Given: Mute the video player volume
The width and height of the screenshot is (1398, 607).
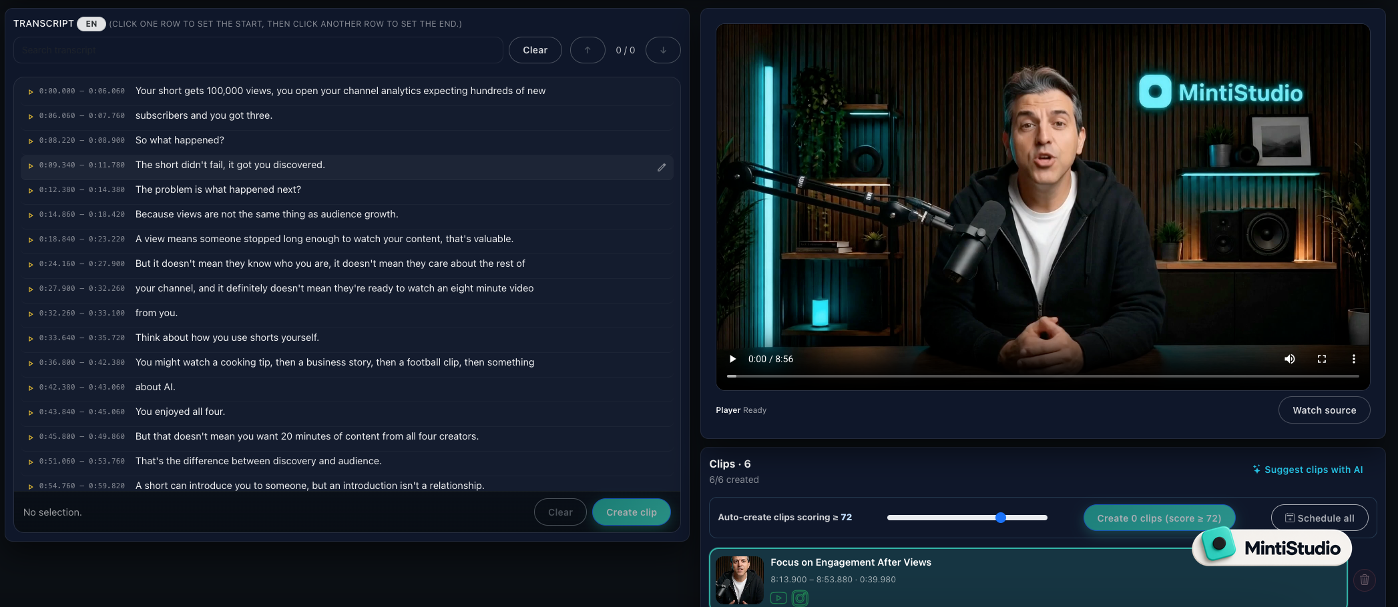Looking at the screenshot, I should click(1289, 359).
